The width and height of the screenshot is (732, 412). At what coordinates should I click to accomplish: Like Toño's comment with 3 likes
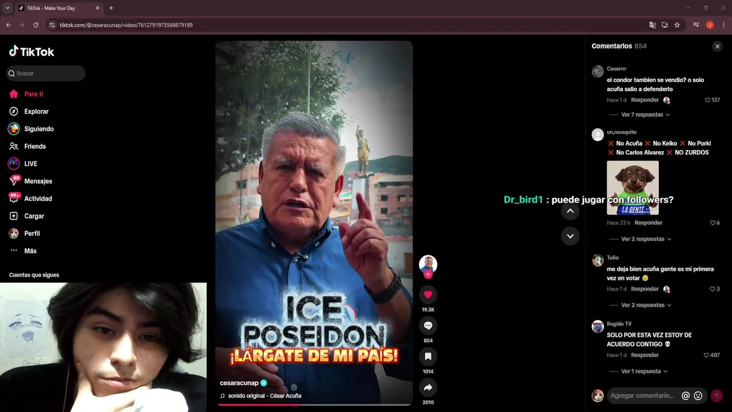coord(713,289)
